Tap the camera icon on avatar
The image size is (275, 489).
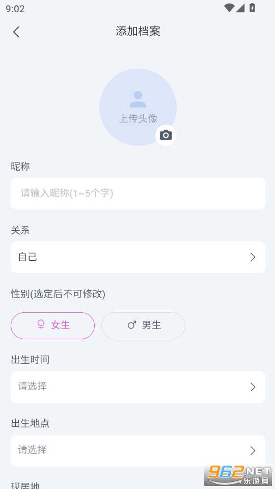point(166,135)
